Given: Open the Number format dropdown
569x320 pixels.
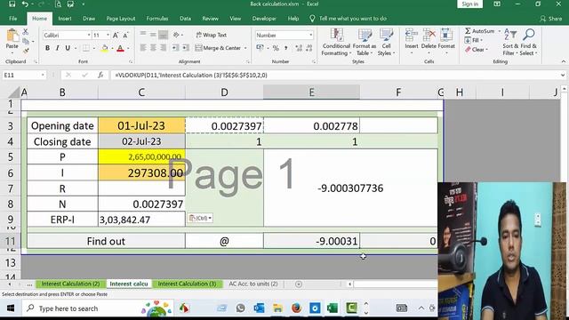Looking at the screenshot, I should coord(311,36).
